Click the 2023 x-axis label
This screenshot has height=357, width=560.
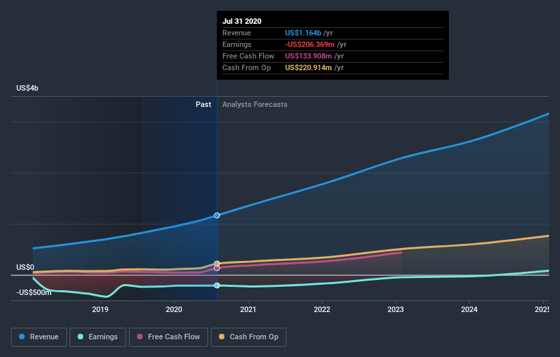click(x=396, y=309)
